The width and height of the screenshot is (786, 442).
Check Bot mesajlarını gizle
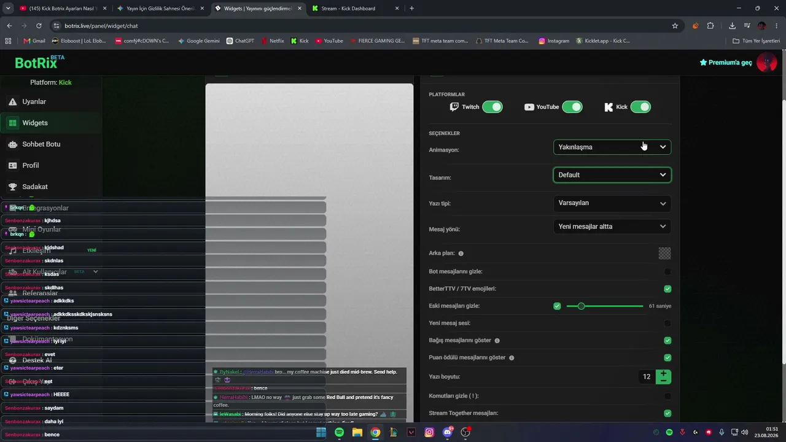tap(667, 271)
